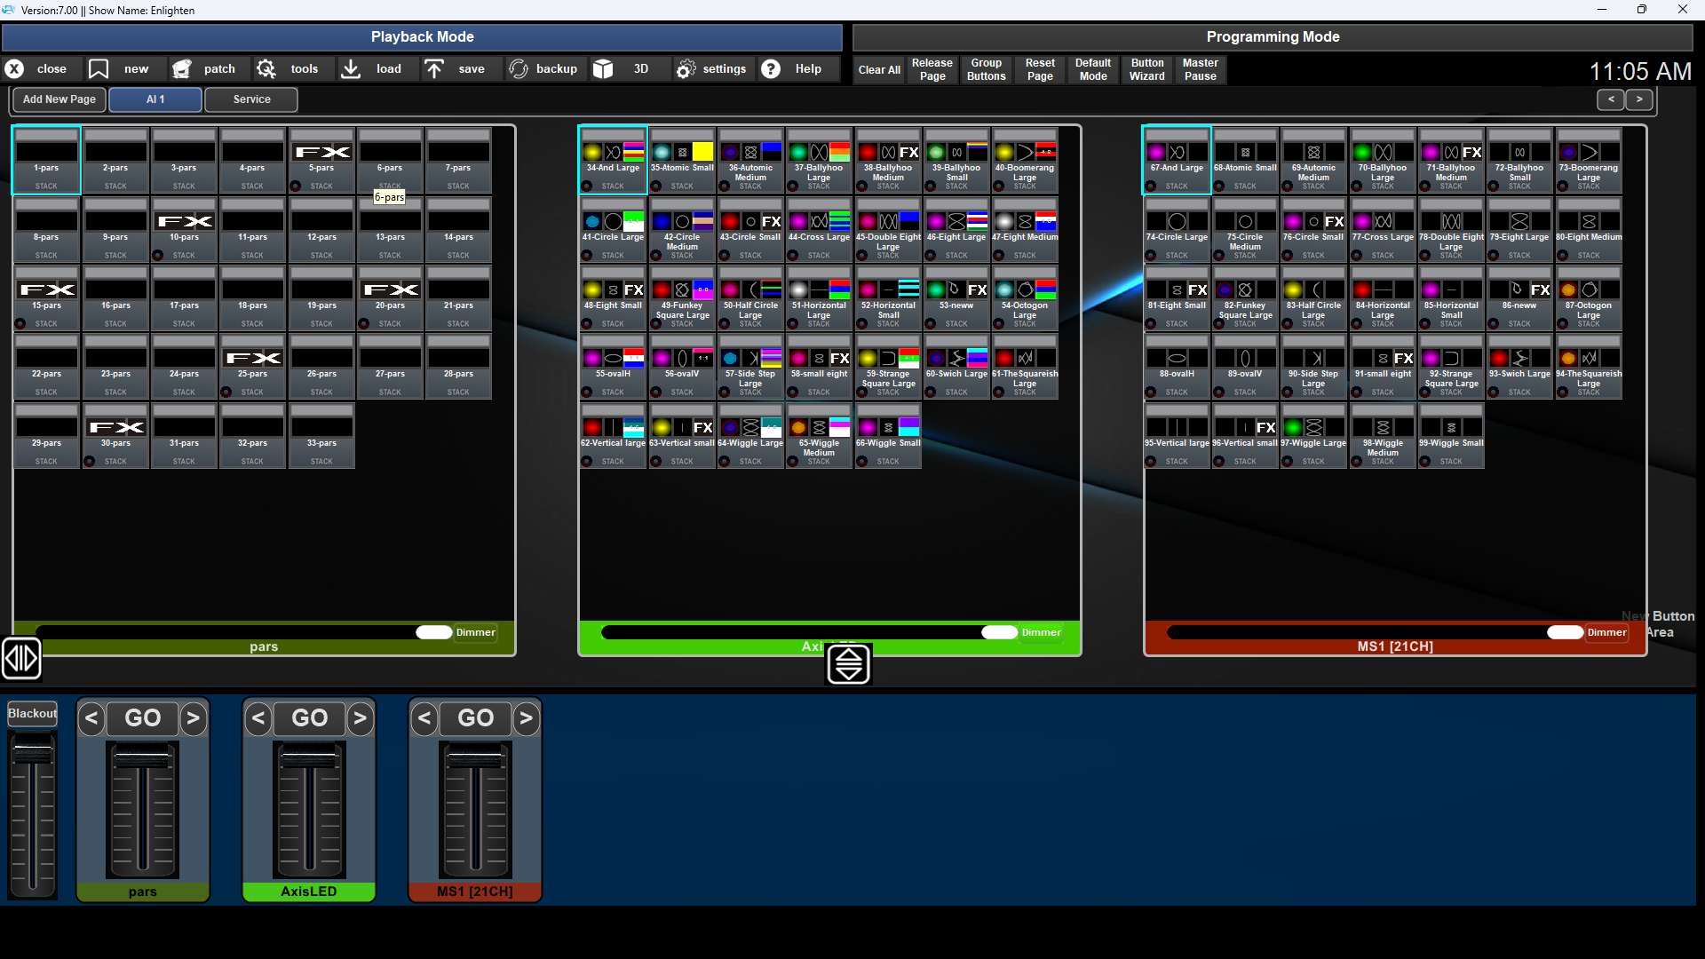Switch to Programming Mode tab
Image resolution: width=1705 pixels, height=959 pixels.
coord(1272,36)
